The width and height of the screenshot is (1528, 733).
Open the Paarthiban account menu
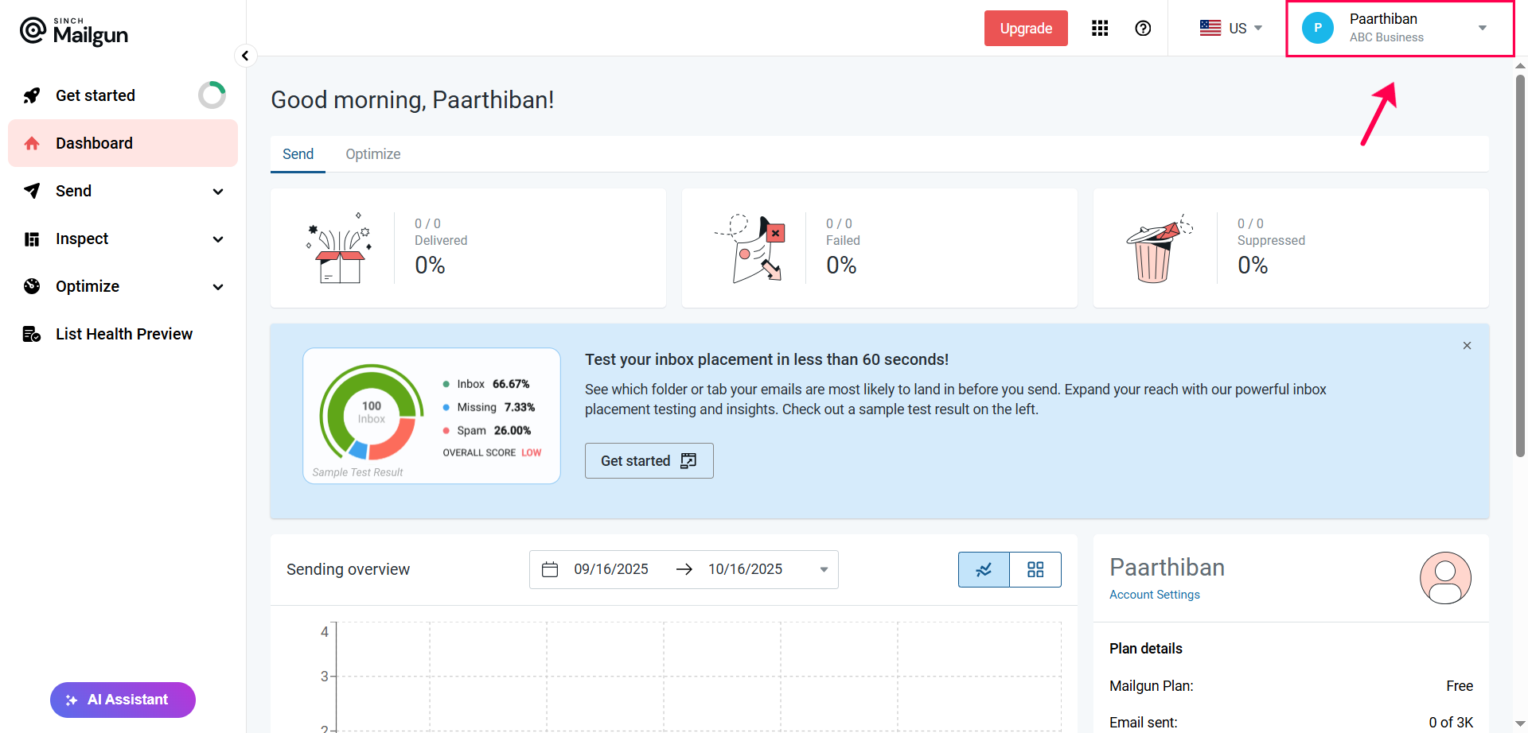point(1399,29)
